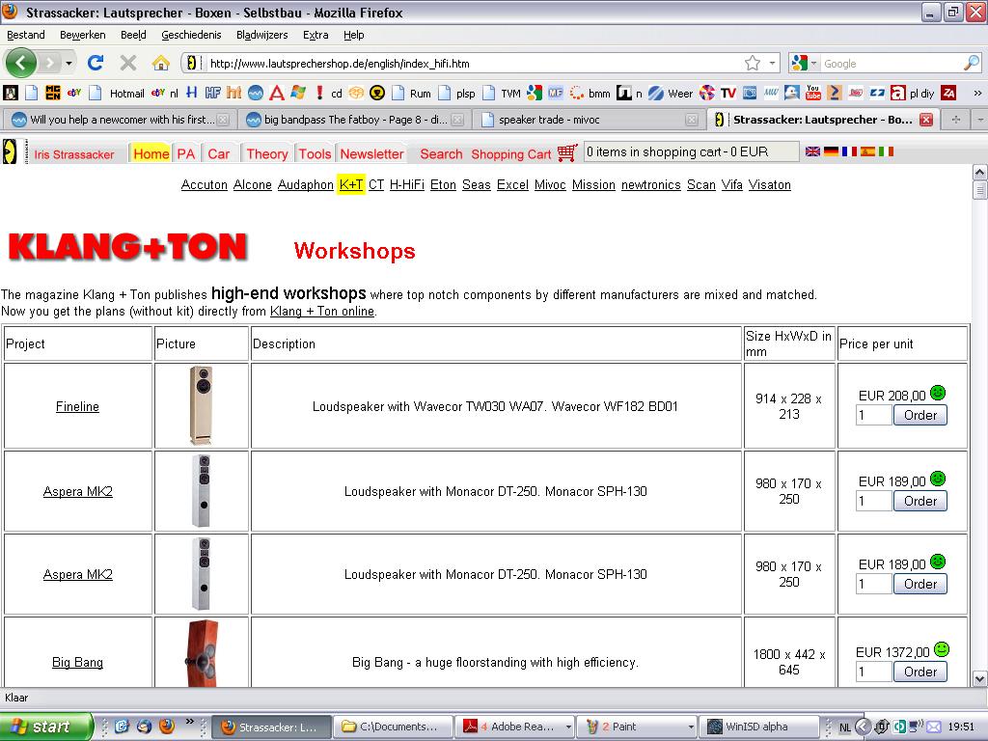Open the Visaton brand link
Viewport: 988px width, 741px height.
click(769, 184)
